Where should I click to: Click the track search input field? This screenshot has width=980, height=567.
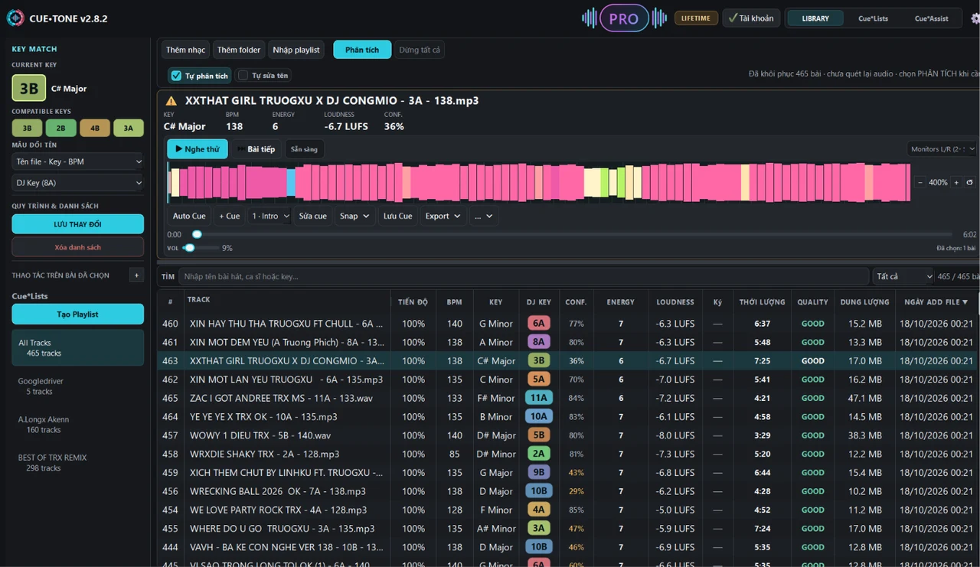(524, 276)
